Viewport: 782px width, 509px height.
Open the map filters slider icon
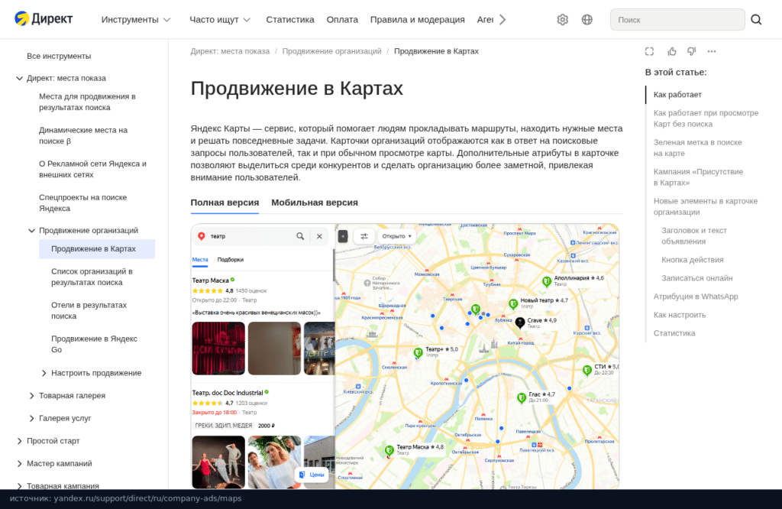click(x=364, y=236)
